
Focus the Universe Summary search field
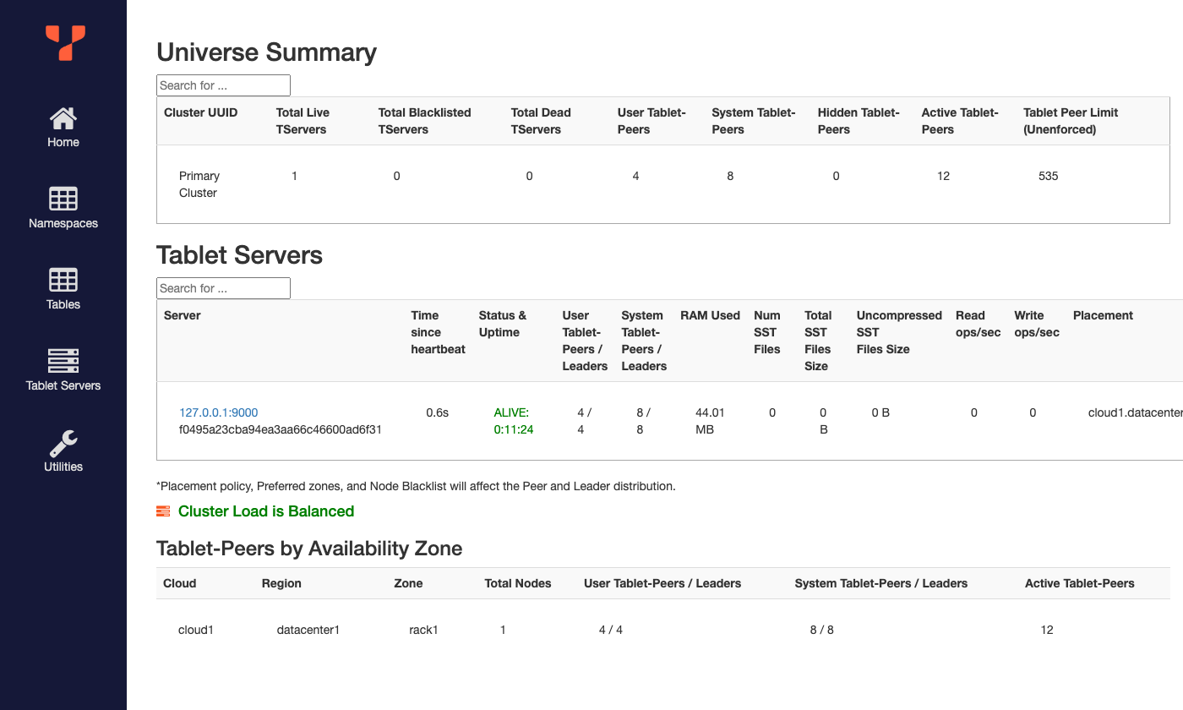pos(223,85)
